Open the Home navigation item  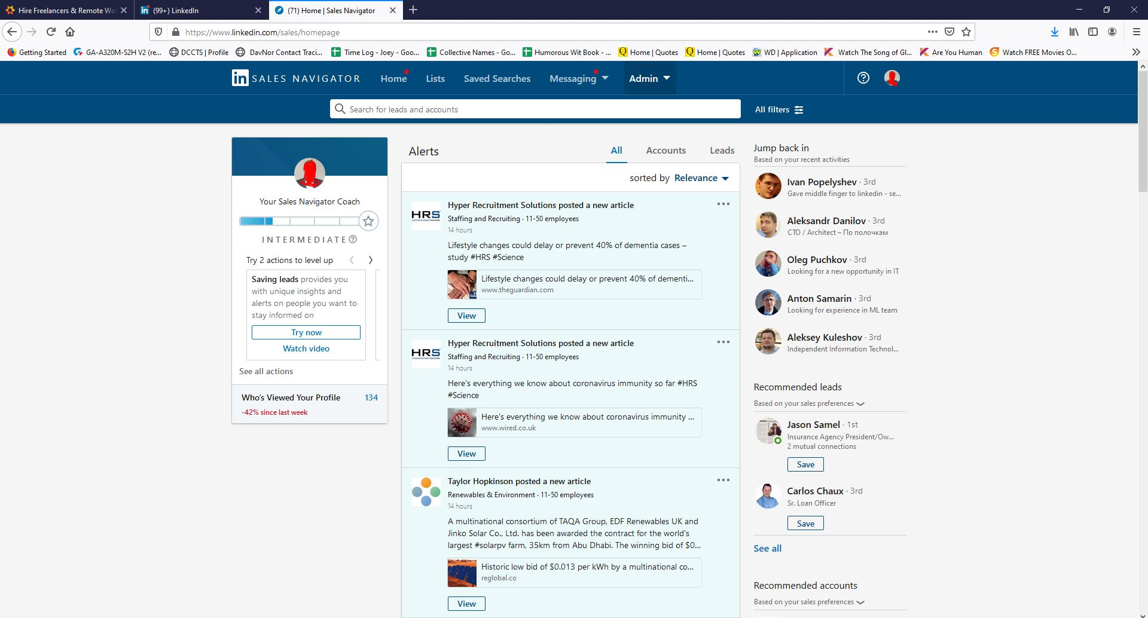[393, 78]
